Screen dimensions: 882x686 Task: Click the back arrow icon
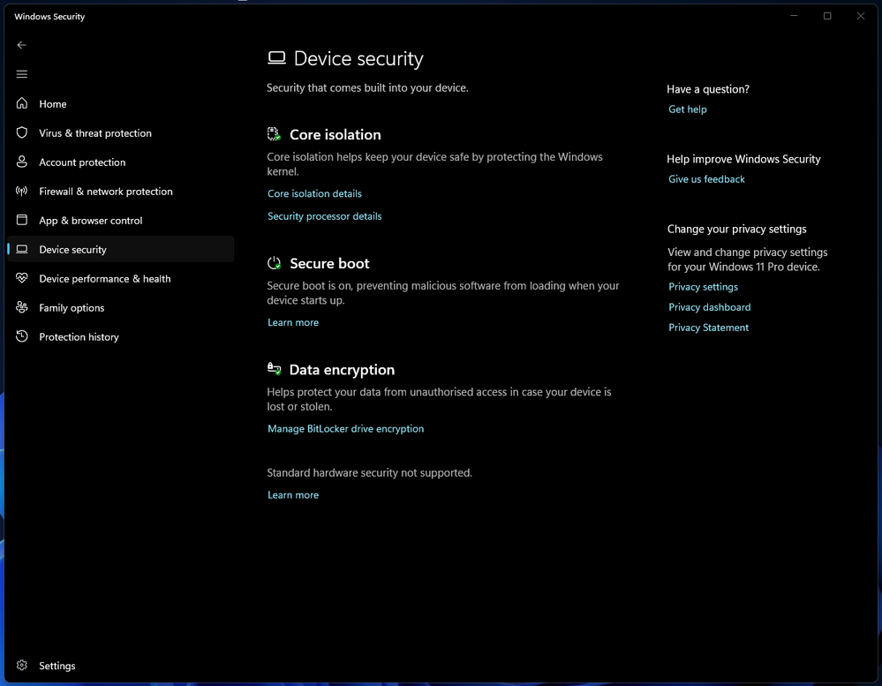pos(21,45)
